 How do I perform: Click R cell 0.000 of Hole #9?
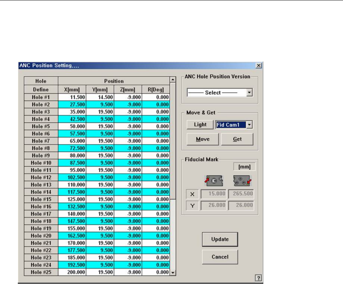tap(156, 155)
